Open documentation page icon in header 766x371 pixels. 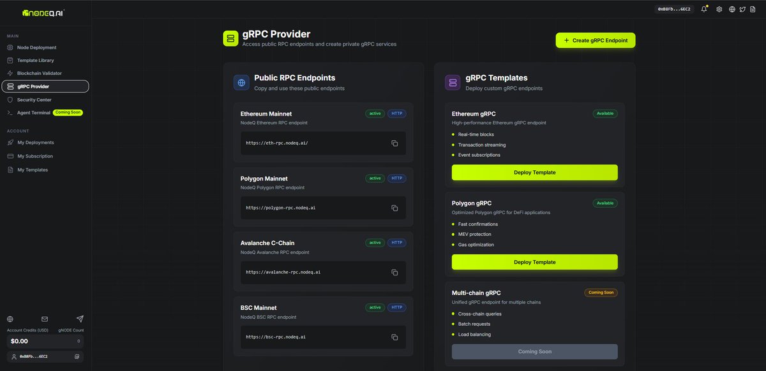tap(753, 10)
